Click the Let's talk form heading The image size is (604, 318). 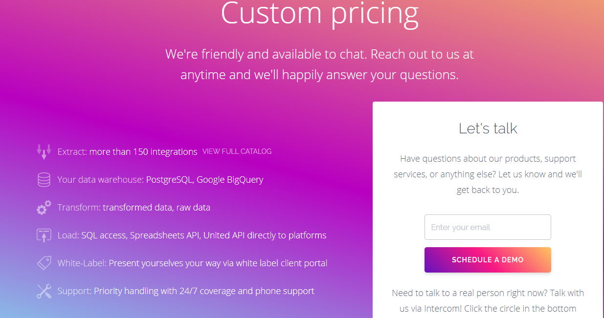click(x=488, y=128)
